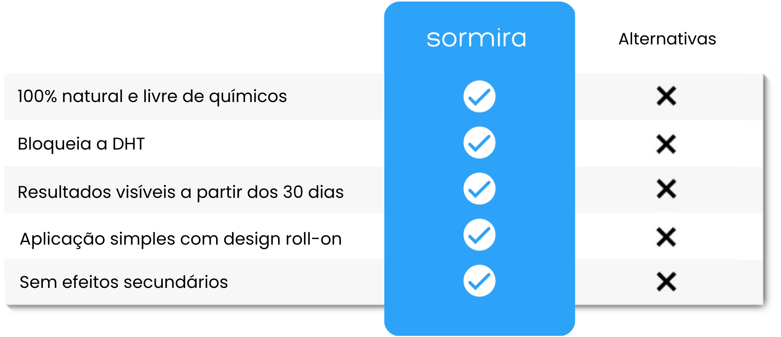Click X mark for Aplicação simples row

pyautogui.click(x=666, y=237)
